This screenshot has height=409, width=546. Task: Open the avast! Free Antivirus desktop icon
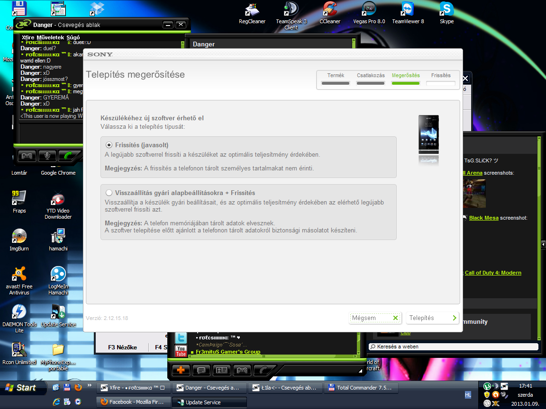pyautogui.click(x=19, y=281)
